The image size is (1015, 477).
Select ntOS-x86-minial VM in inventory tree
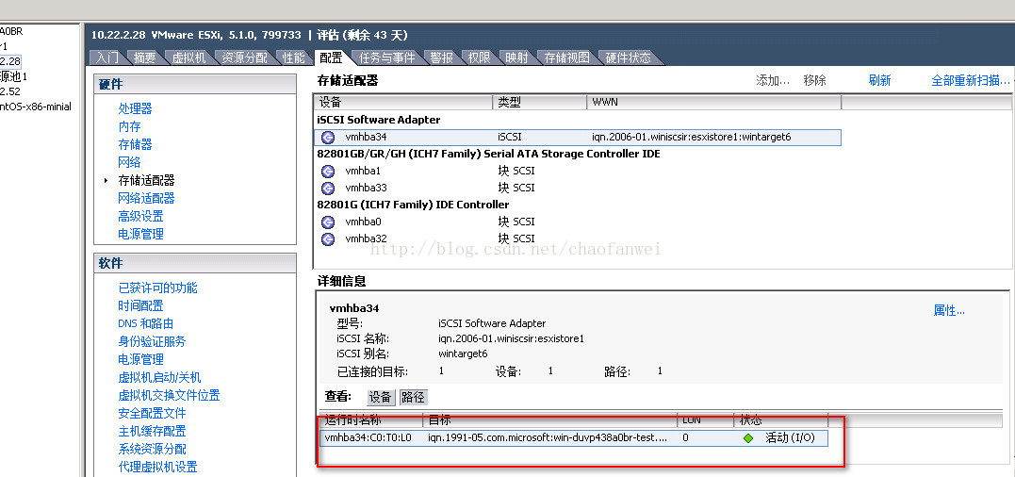click(36, 107)
